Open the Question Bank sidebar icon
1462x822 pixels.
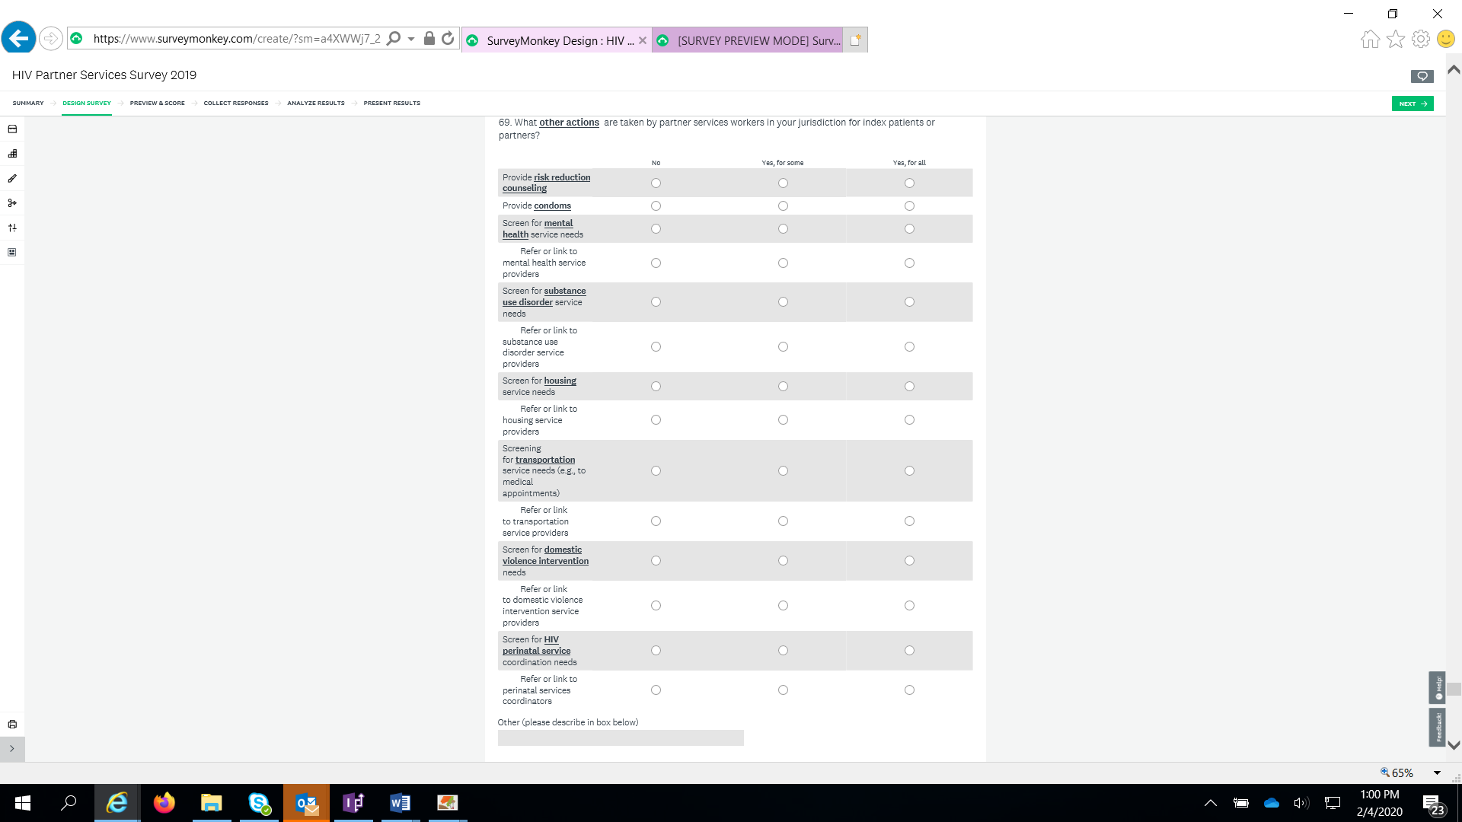12,129
